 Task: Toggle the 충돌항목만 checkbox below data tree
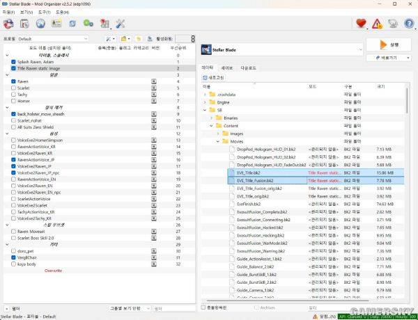(x=203, y=307)
